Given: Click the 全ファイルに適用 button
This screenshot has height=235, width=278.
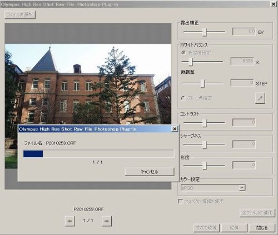Looking at the screenshot, I should [257, 213].
